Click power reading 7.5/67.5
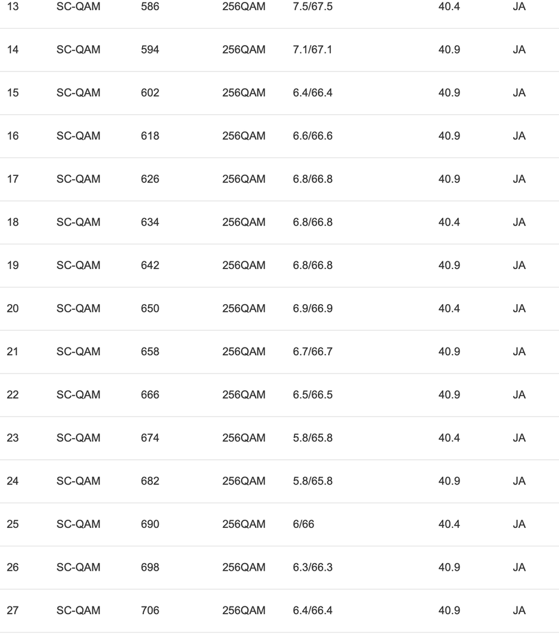The width and height of the screenshot is (559, 637). pyautogui.click(x=312, y=6)
